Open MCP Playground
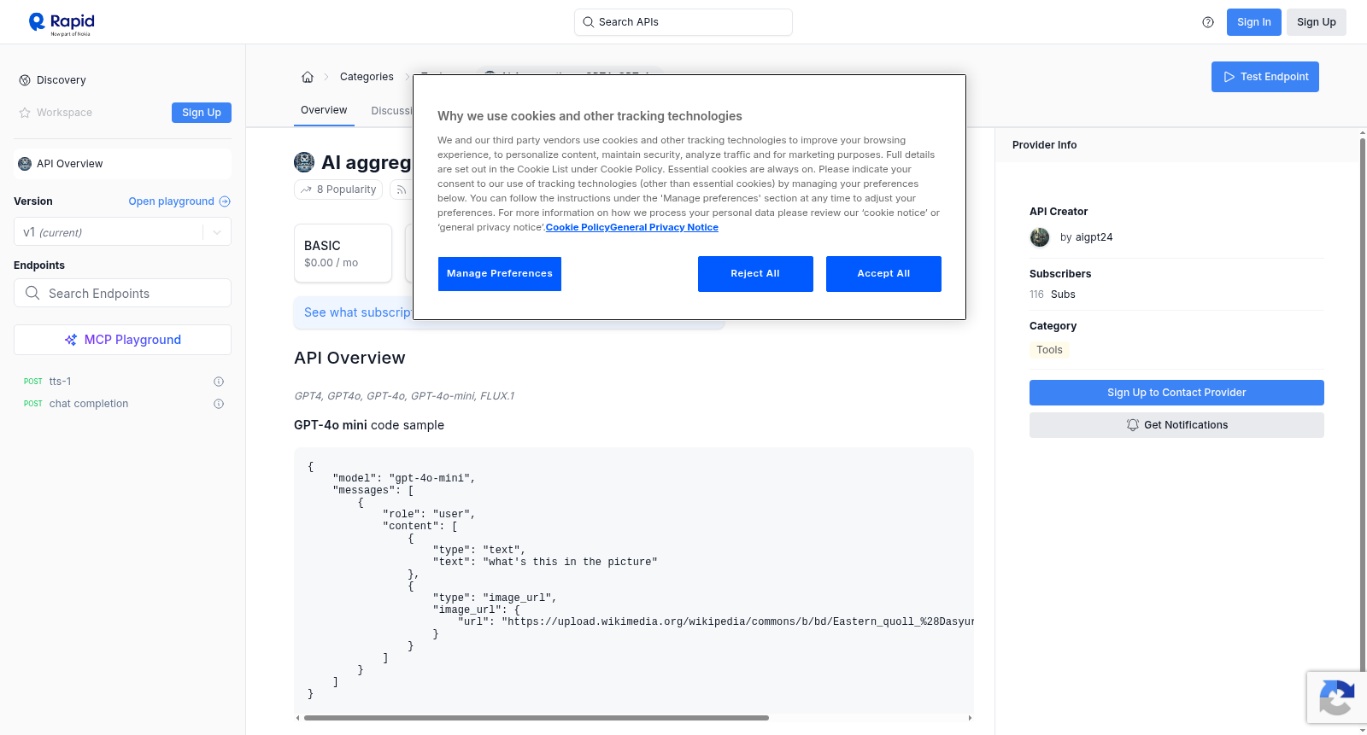Image resolution: width=1367 pixels, height=735 pixels. 122,340
